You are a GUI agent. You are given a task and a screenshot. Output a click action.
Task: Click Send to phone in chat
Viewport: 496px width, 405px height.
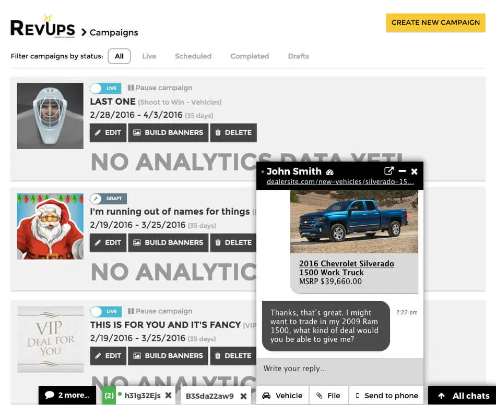point(386,396)
